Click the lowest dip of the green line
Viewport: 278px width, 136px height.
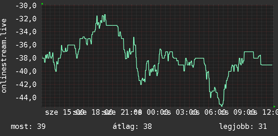click(x=222, y=106)
